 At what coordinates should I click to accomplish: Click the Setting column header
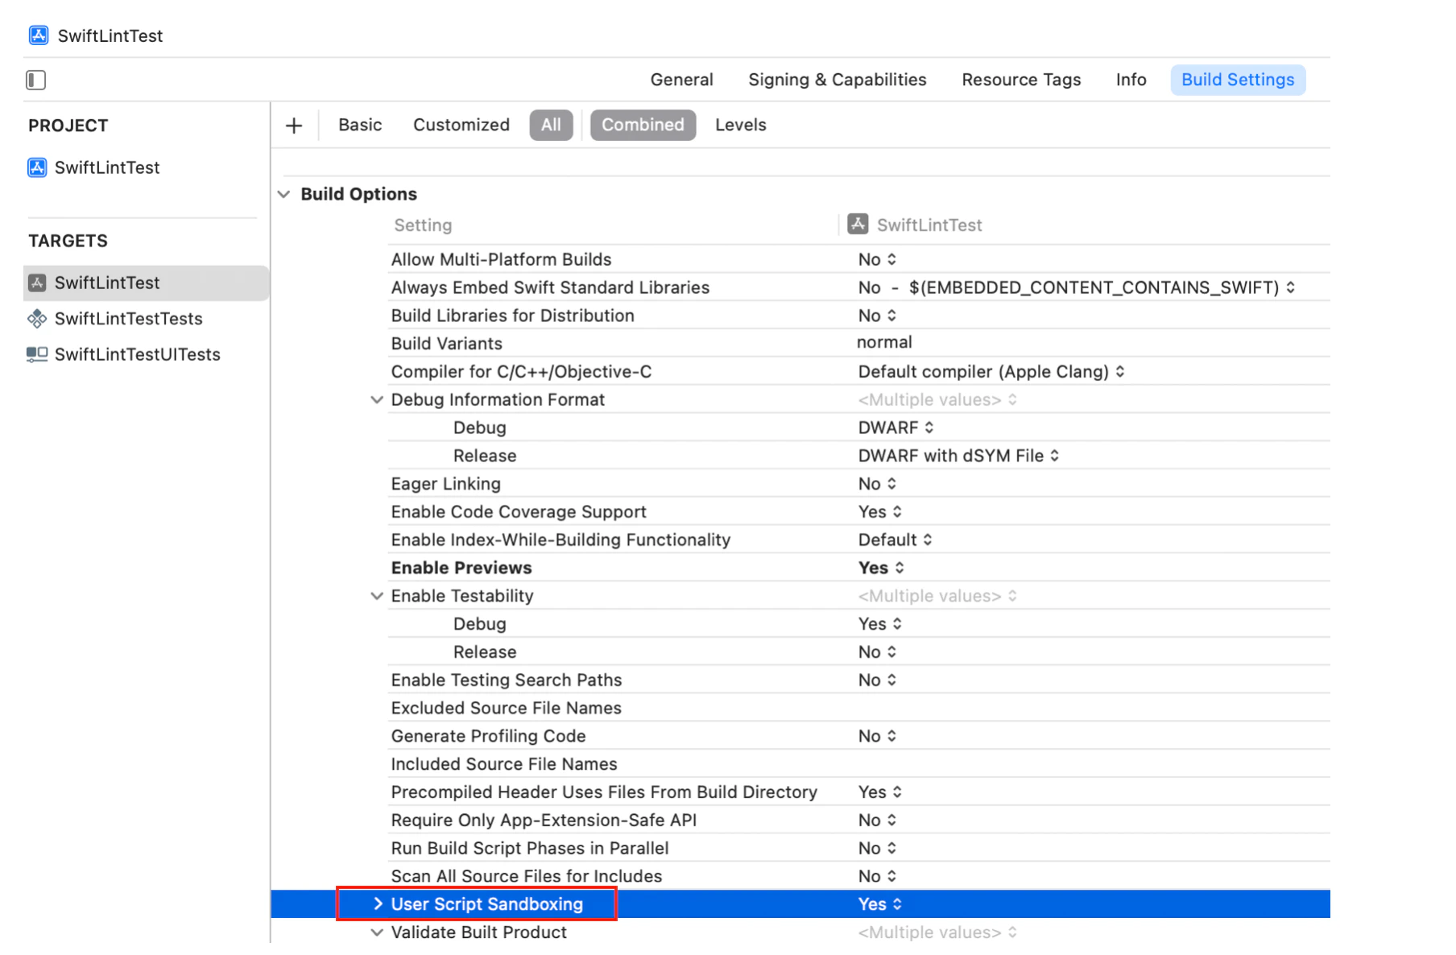pyautogui.click(x=423, y=225)
